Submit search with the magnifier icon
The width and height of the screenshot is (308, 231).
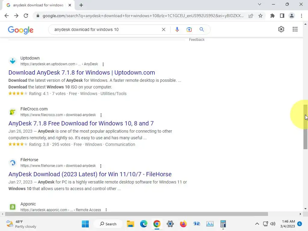(x=202, y=29)
